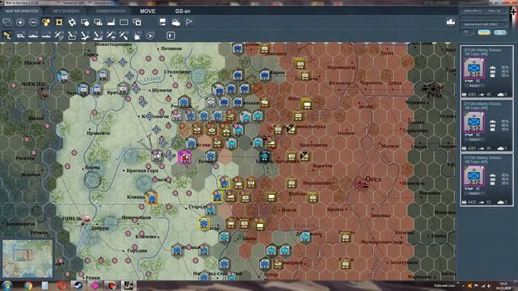Select the first ship transport mode icon
Screen dimensions: 518x291
click(33, 36)
